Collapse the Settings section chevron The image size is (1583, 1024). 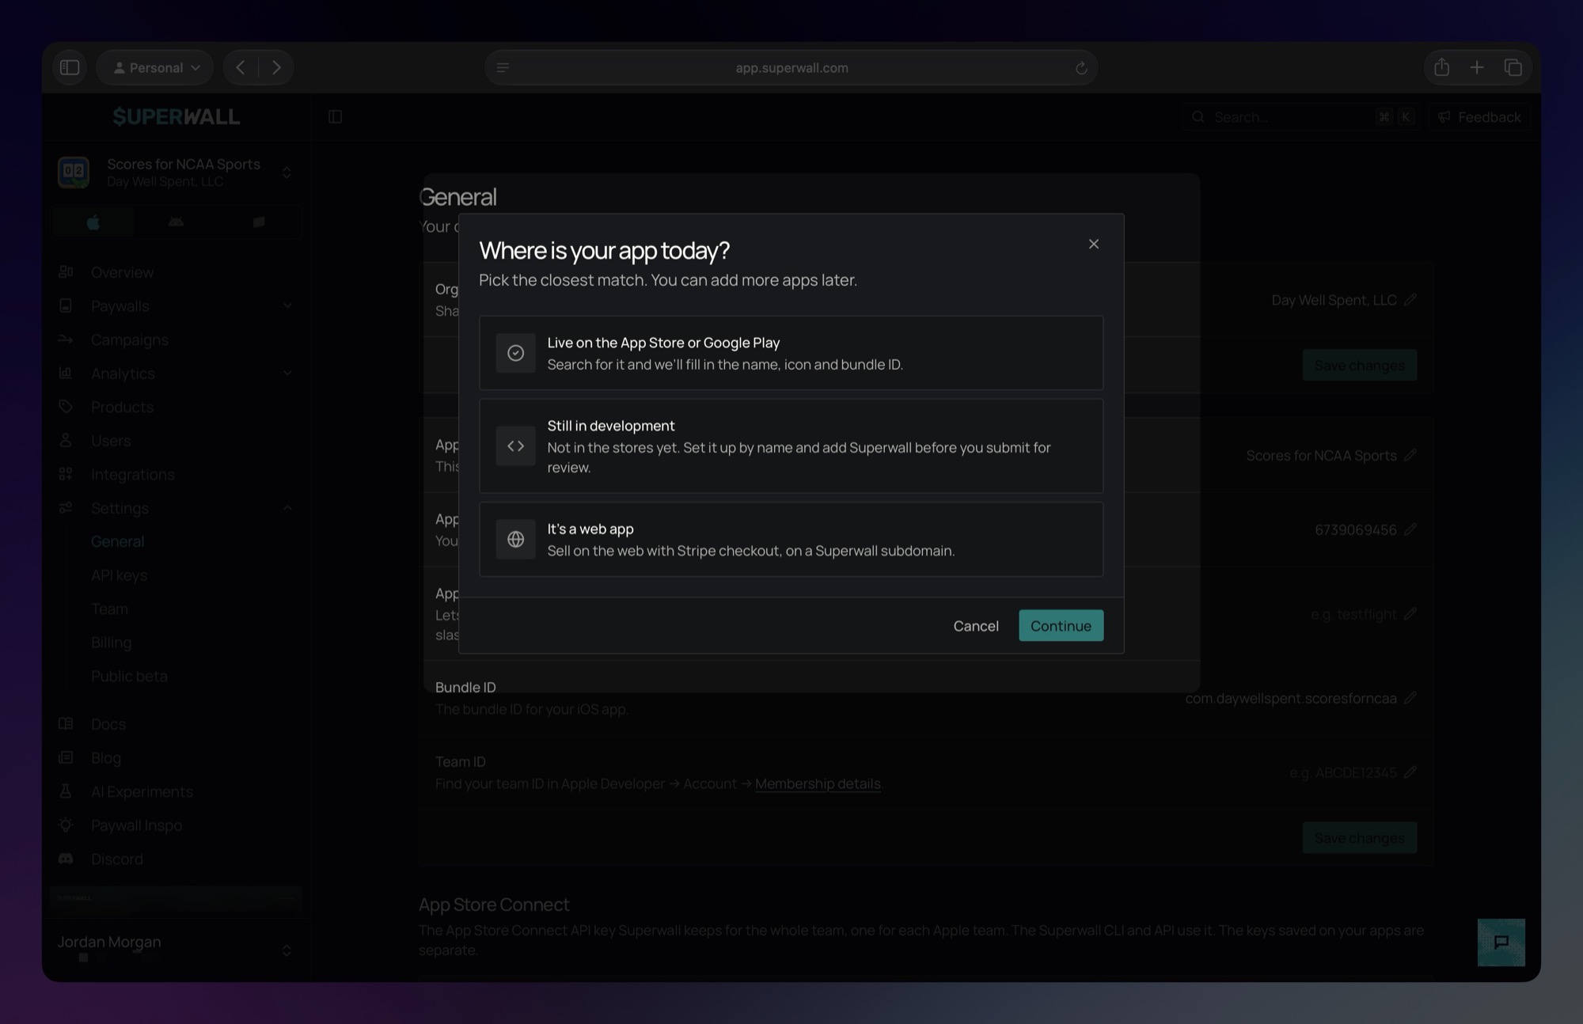(x=287, y=508)
